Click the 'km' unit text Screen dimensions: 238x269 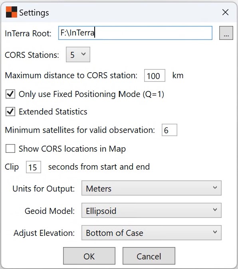178,75
